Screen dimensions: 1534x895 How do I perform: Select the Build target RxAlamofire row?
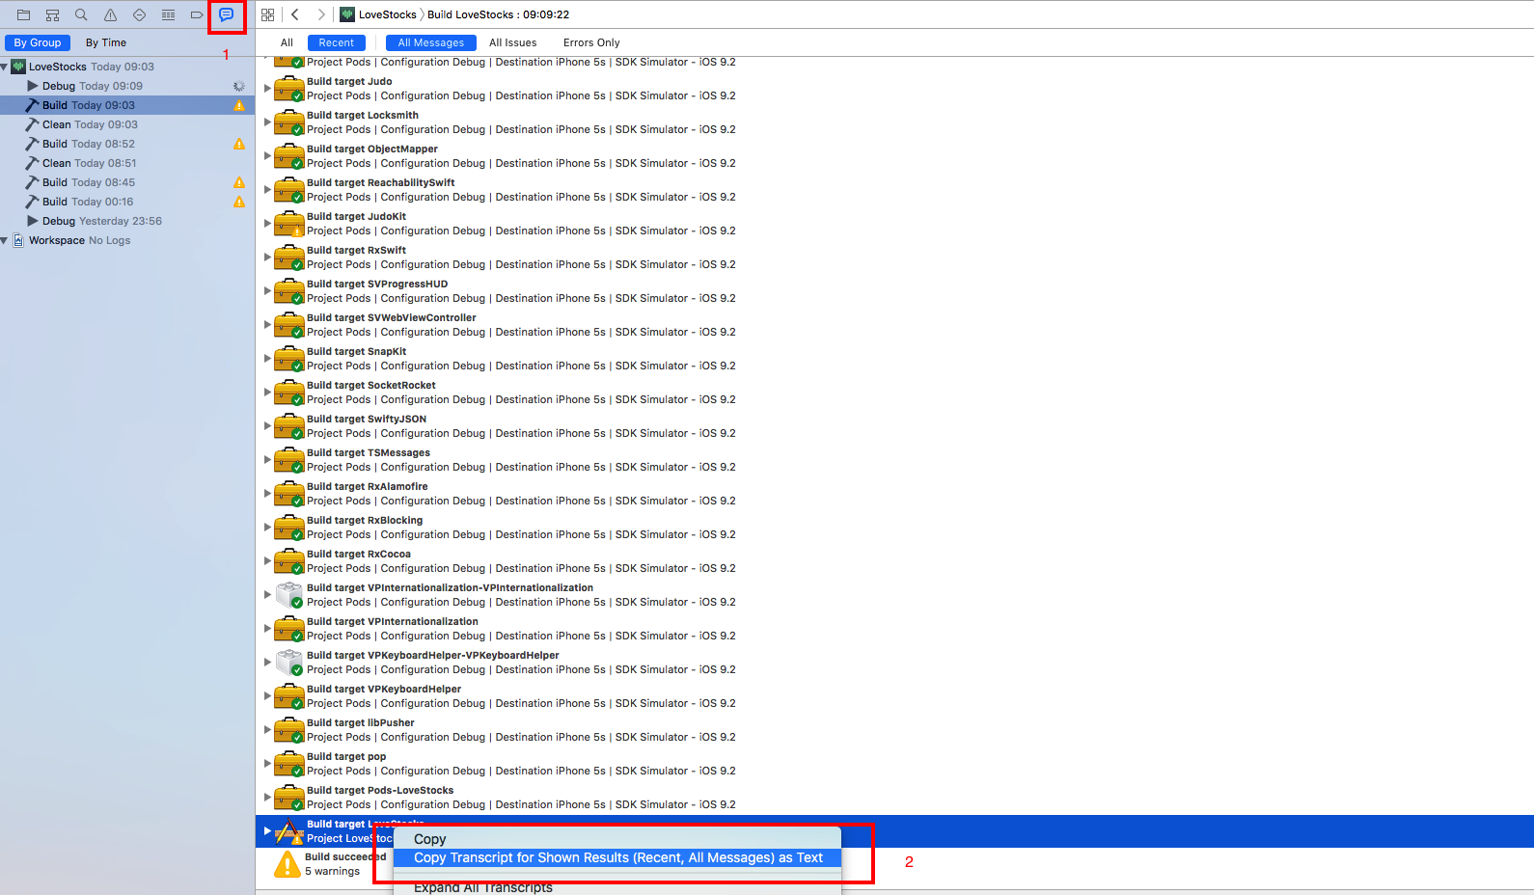pos(894,494)
